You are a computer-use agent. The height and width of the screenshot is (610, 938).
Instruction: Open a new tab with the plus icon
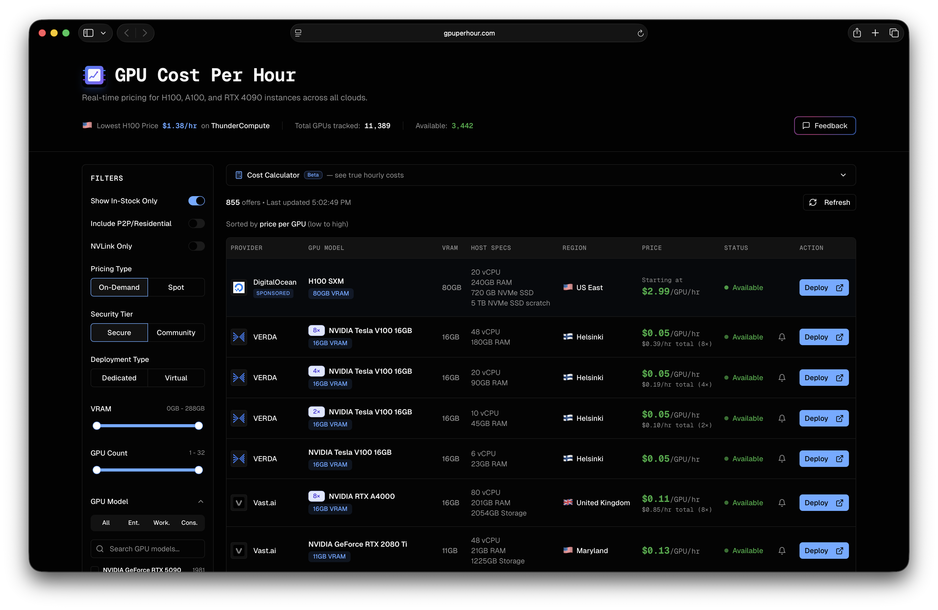(875, 33)
